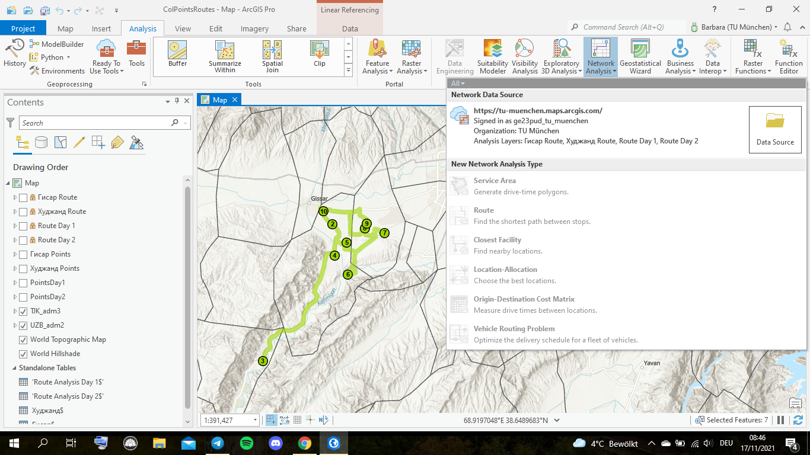The height and width of the screenshot is (455, 810).
Task: Open the Barbara (TU München) account menu
Action: (734, 27)
